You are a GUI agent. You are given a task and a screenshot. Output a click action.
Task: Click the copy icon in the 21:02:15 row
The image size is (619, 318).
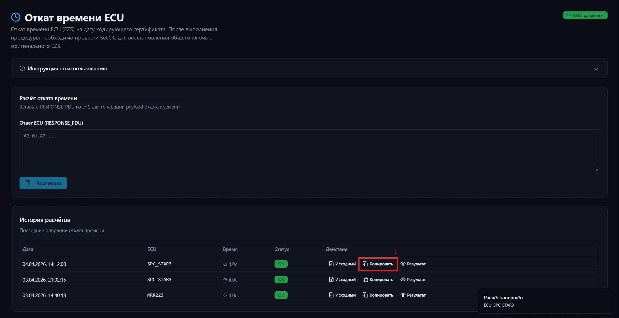tap(365, 279)
